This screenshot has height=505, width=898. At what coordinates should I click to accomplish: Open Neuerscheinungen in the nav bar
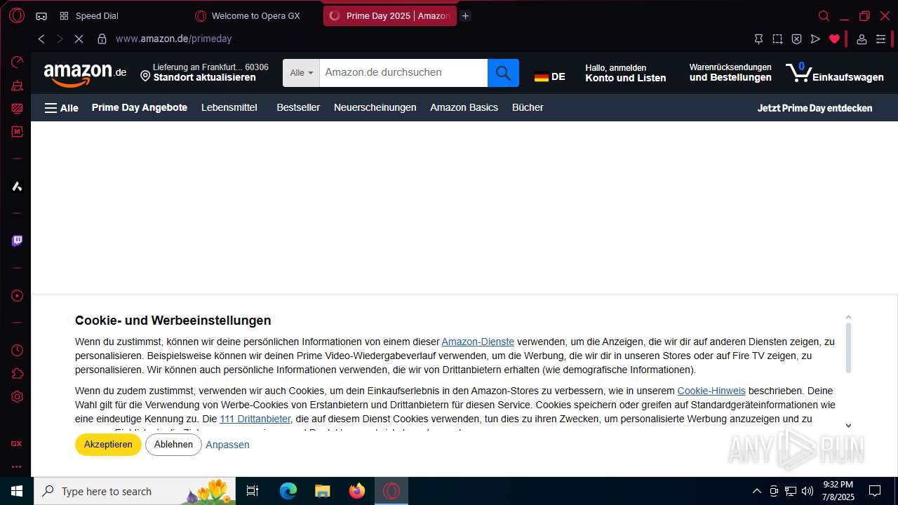pos(375,107)
